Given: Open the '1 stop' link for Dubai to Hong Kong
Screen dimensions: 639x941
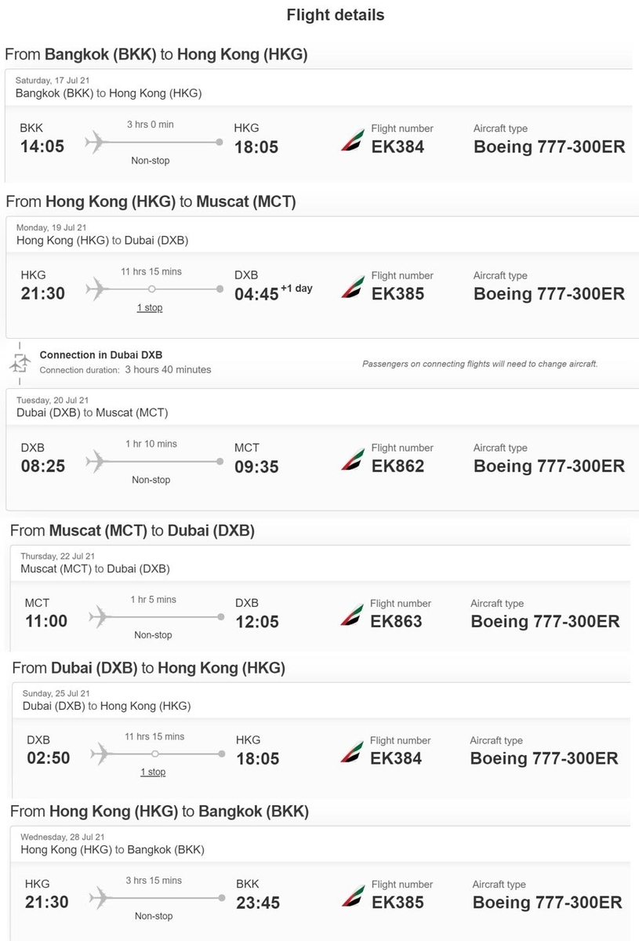Looking at the screenshot, I should (153, 772).
